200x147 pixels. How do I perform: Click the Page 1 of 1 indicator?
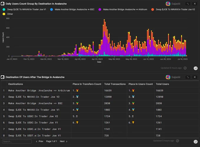point(51,141)
